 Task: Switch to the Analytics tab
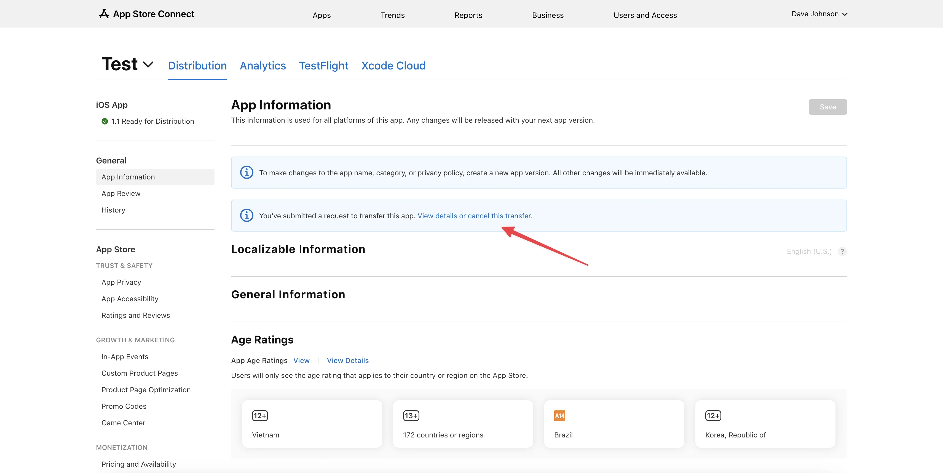(263, 66)
